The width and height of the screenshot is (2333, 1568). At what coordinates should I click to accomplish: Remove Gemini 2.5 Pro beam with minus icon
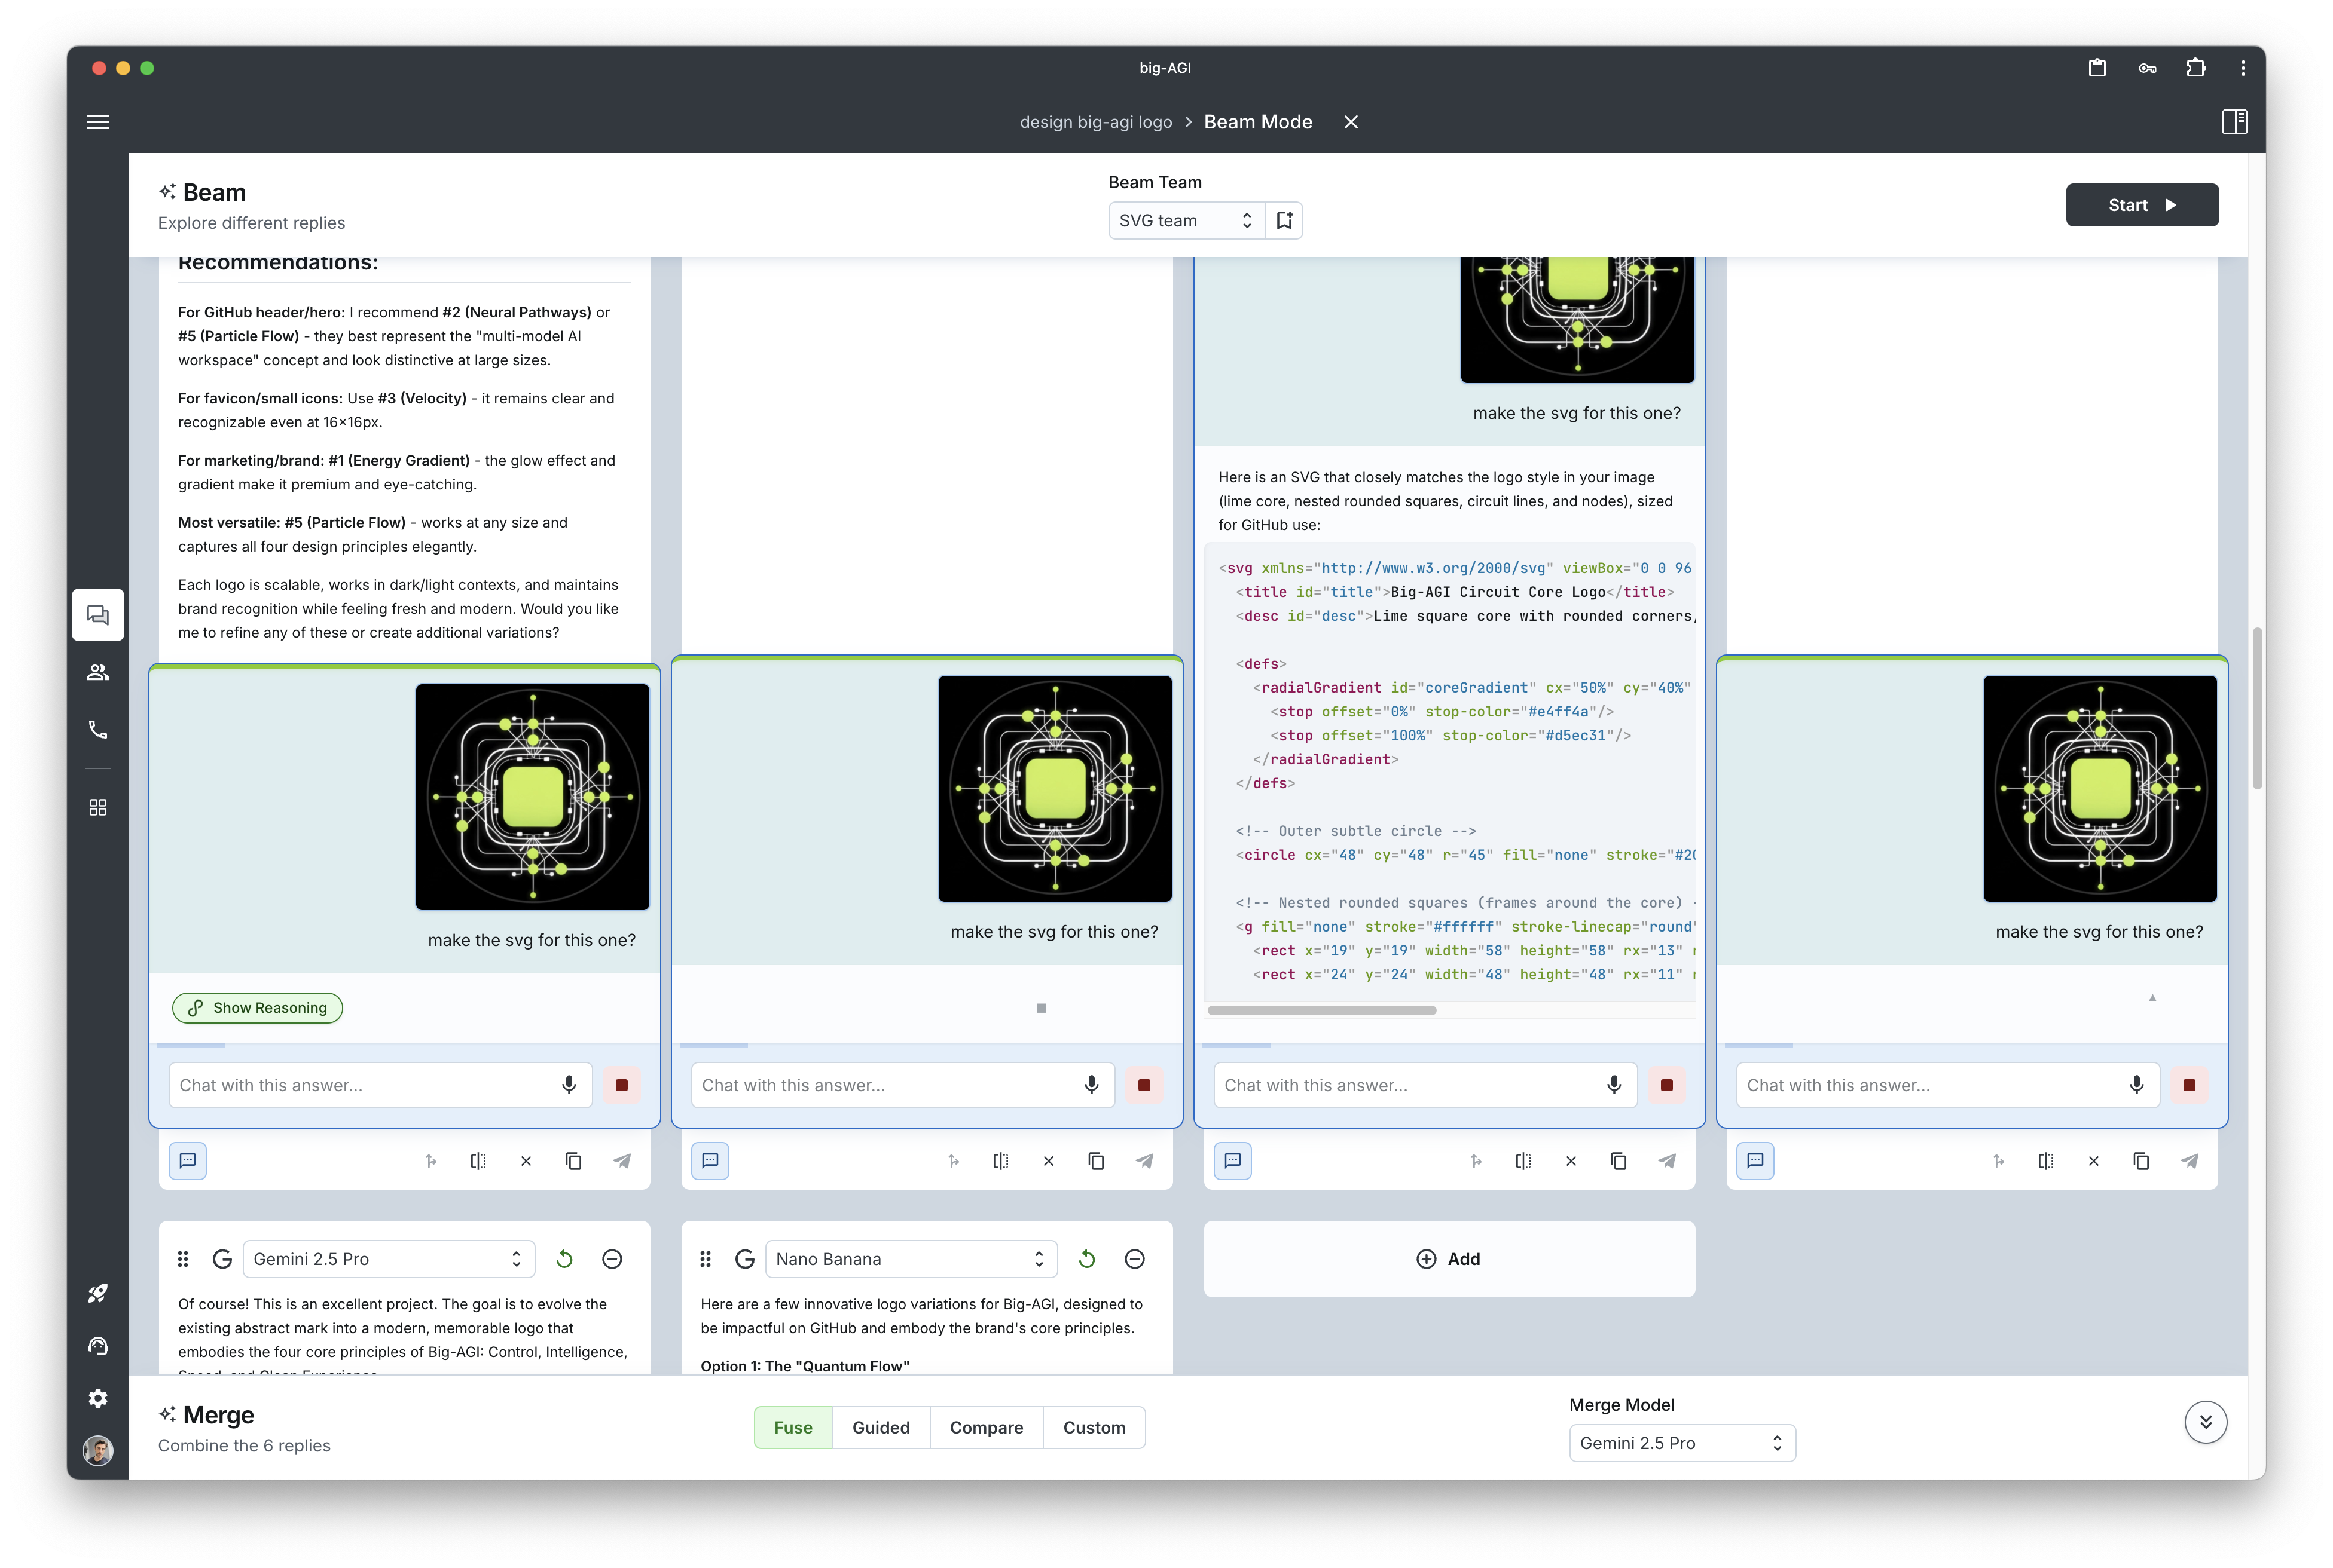tap(612, 1259)
